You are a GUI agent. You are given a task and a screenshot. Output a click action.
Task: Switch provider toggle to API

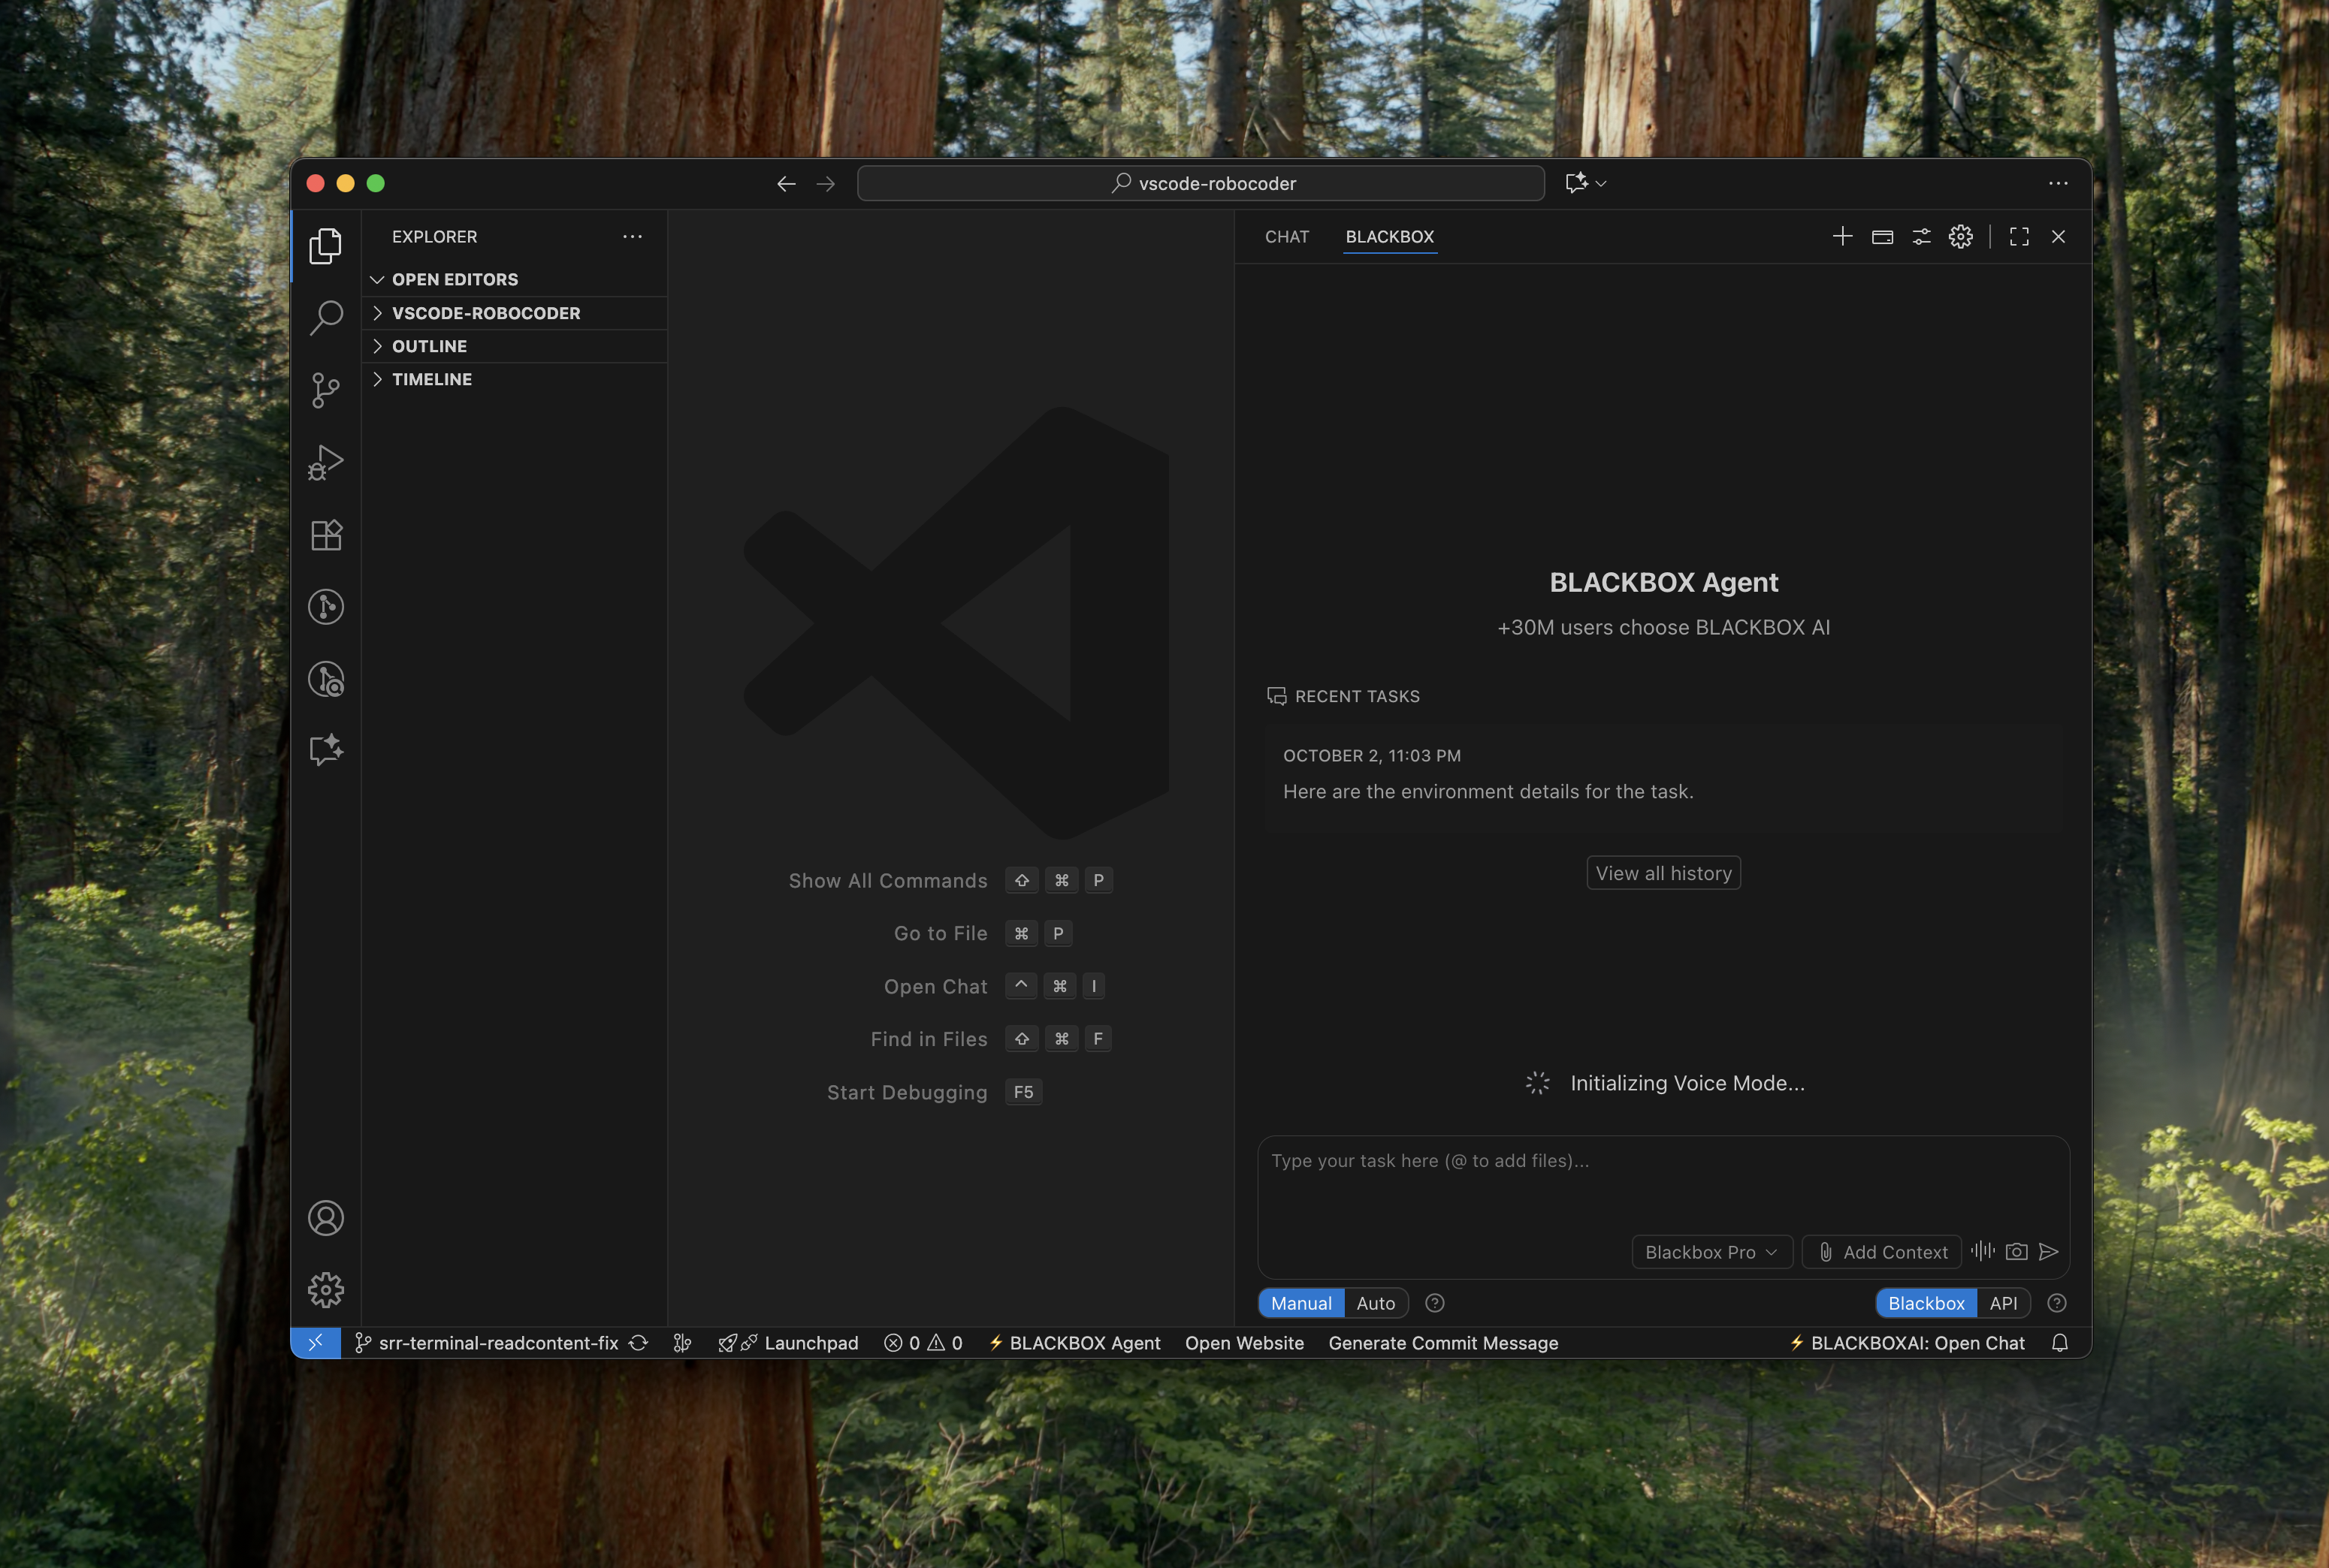[2003, 1303]
